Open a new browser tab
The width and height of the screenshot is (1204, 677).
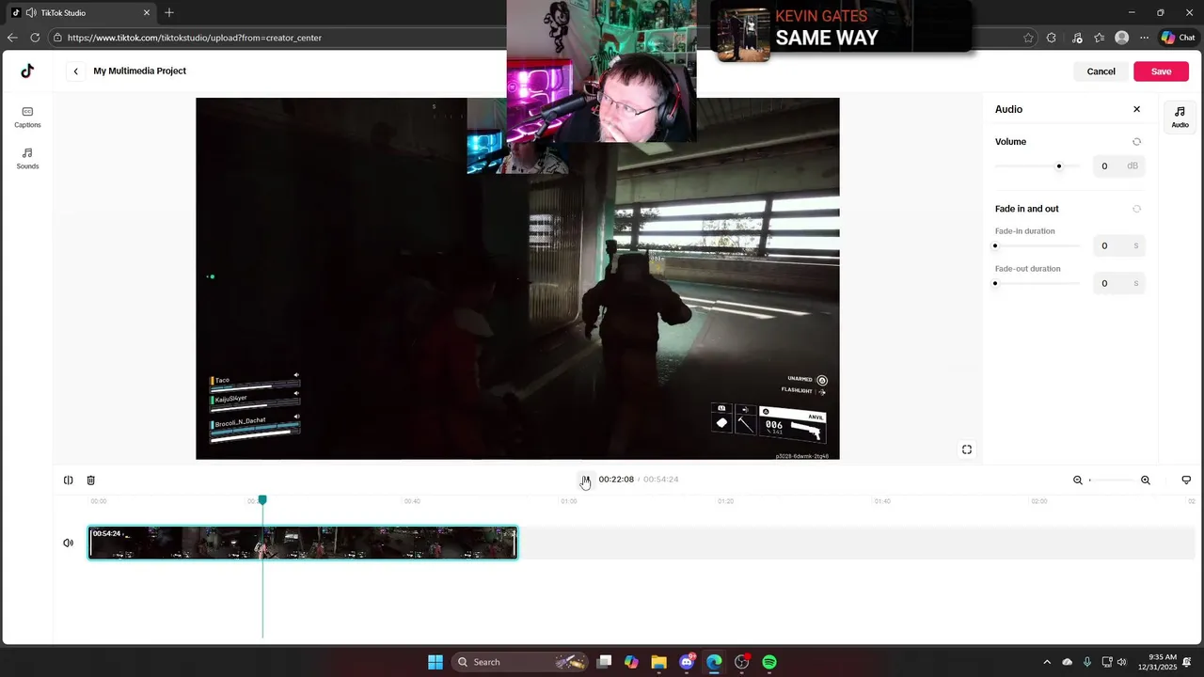169,12
